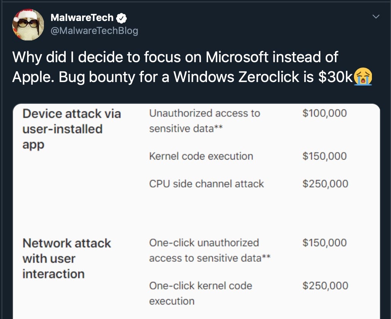
Task: Select the "Device attack via user-installed app" heading
Action: [x=71, y=129]
